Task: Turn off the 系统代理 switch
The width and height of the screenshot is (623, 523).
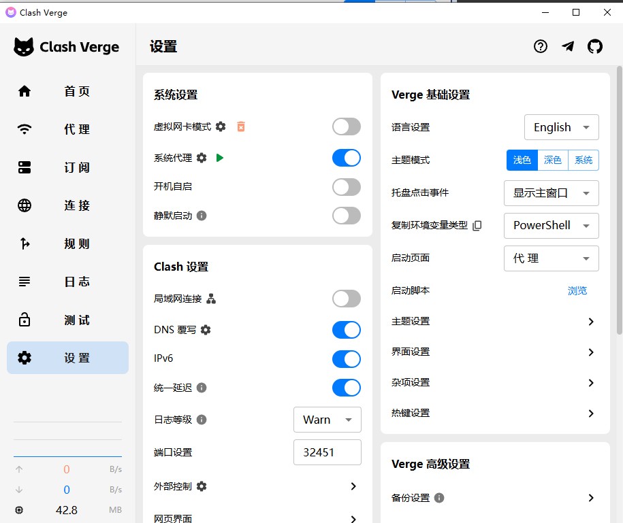Action: coord(347,158)
